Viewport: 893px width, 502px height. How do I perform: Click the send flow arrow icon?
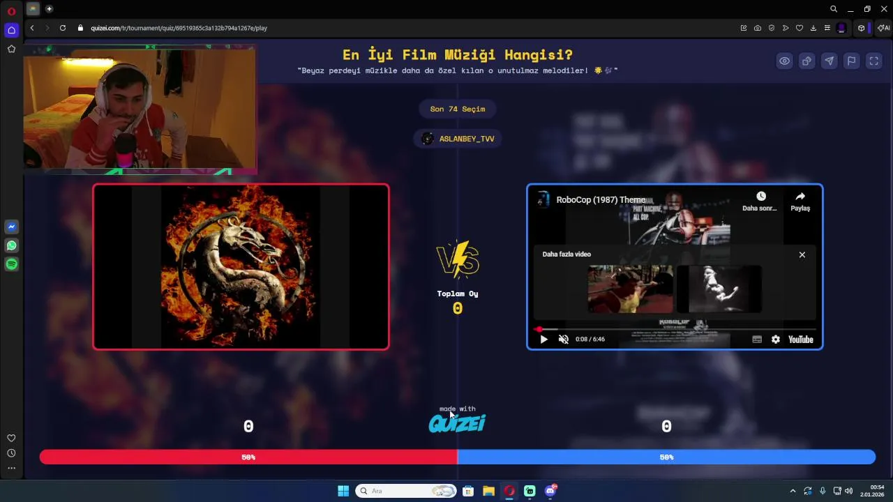(786, 28)
